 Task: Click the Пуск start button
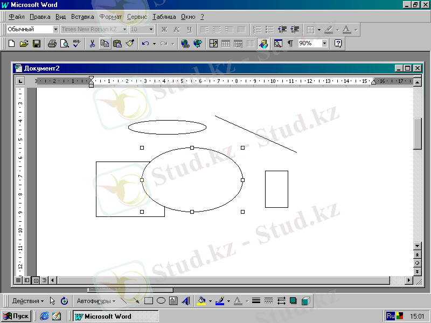(16, 316)
